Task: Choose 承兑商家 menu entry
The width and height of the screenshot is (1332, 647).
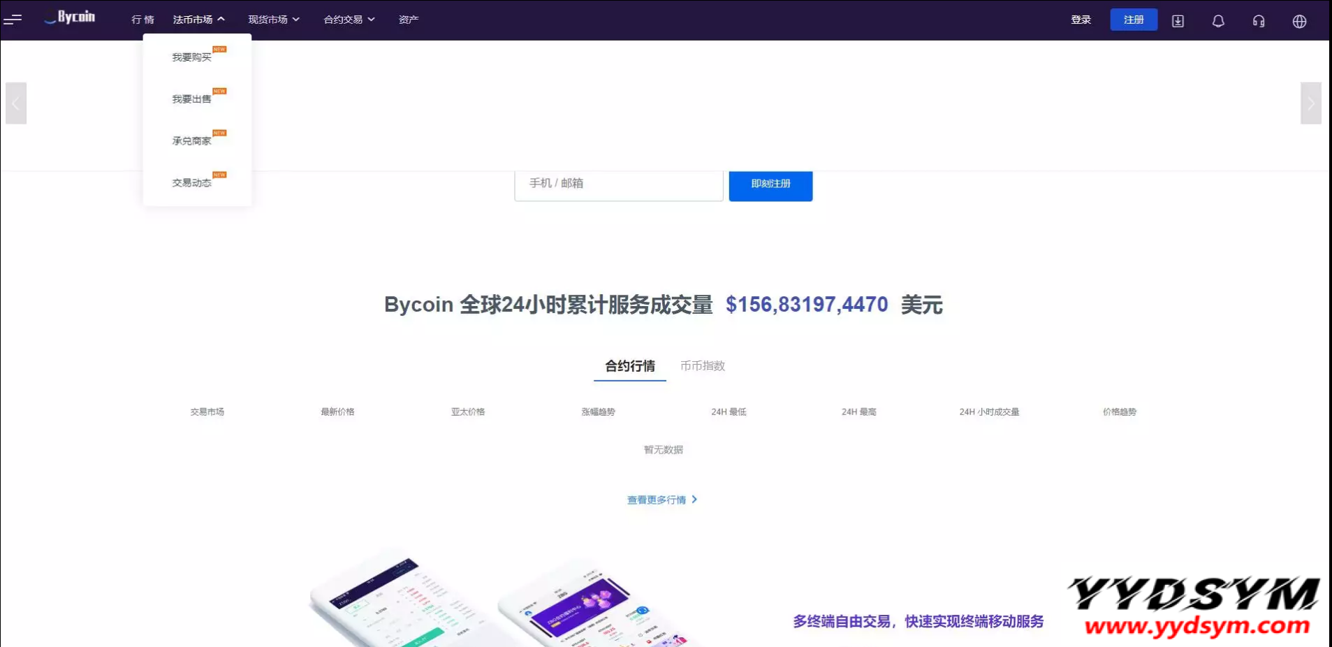Action: tap(192, 141)
